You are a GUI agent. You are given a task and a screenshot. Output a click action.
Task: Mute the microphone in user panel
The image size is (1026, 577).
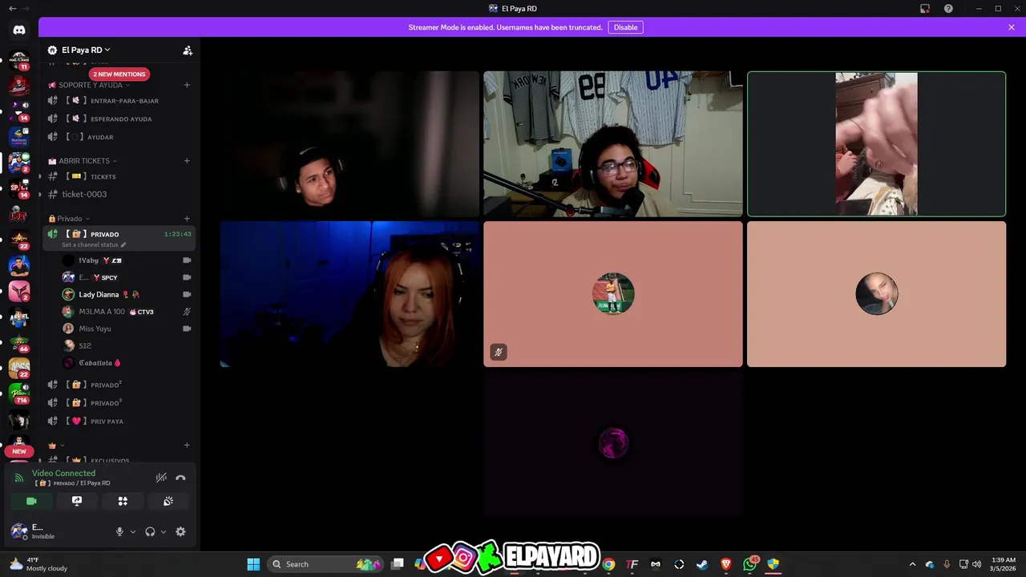[119, 531]
